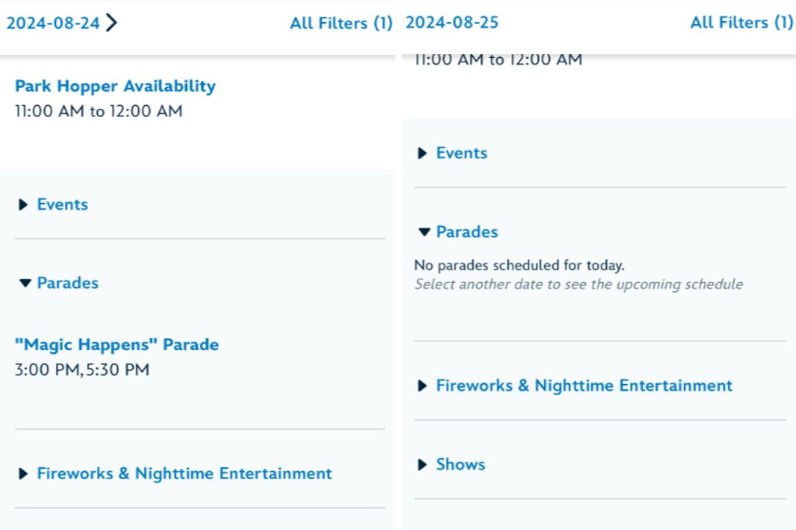The width and height of the screenshot is (796, 530).
Task: Expand Fireworks & Nighttime Entertainment label under 2024-08-25
Action: click(x=584, y=385)
